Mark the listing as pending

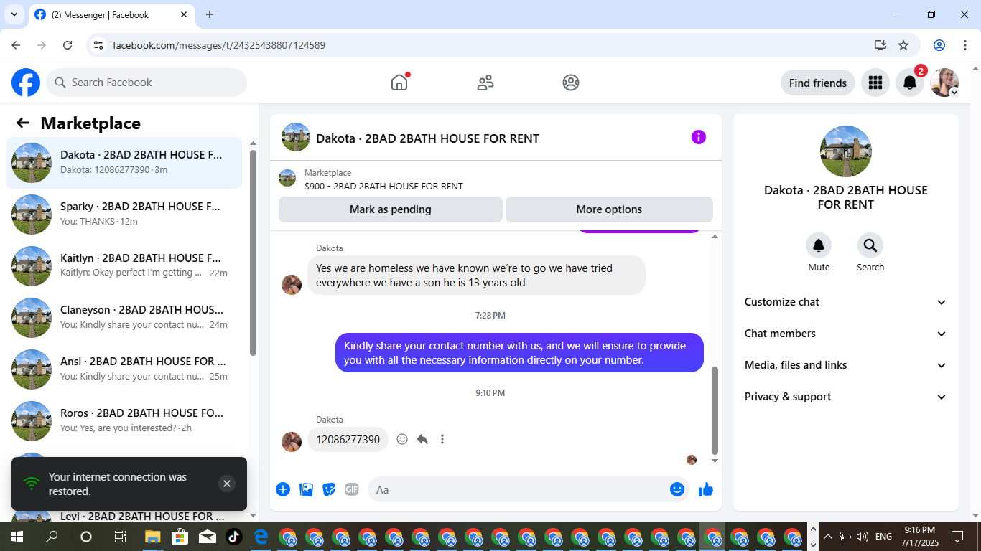(x=391, y=209)
